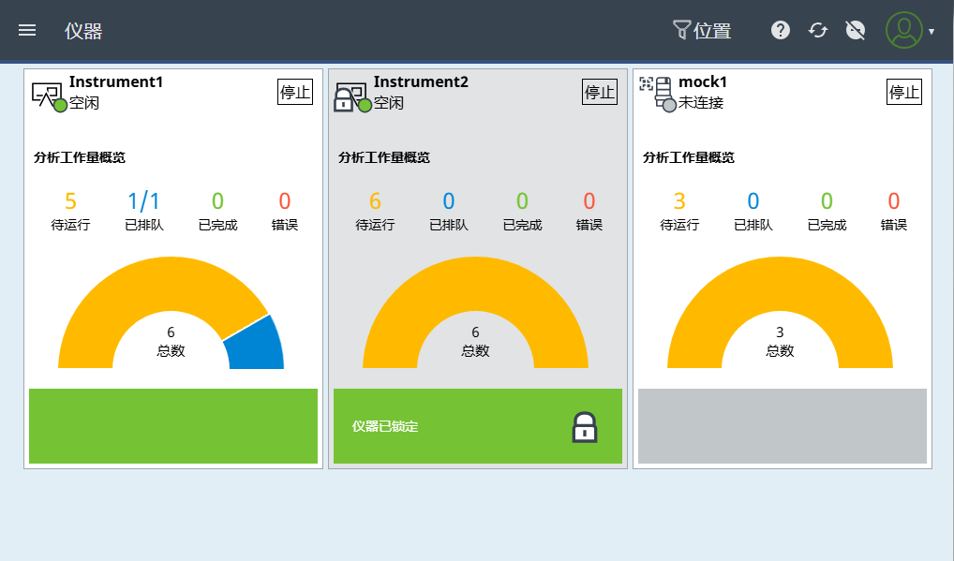954x561 pixels.
Task: Click Instrument1 待运行 count 5
Action: coord(70,200)
